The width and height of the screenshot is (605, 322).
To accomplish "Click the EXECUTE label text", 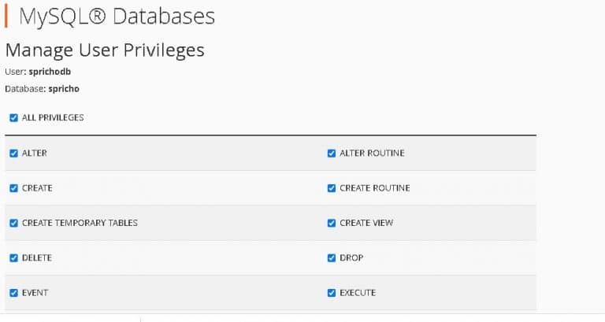I will (358, 293).
